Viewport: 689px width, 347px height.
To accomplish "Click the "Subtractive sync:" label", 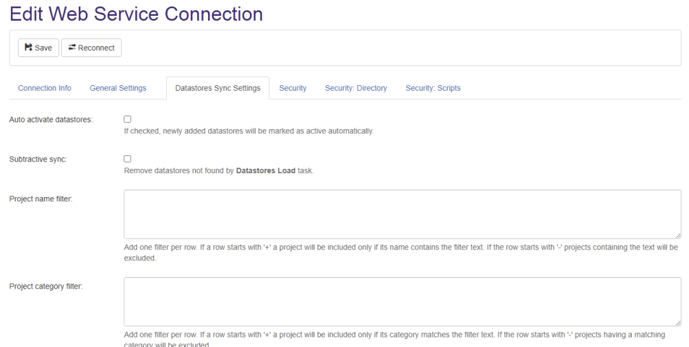I will point(38,159).
